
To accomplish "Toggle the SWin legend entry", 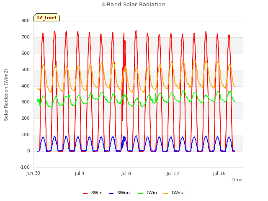I will point(93,193).
